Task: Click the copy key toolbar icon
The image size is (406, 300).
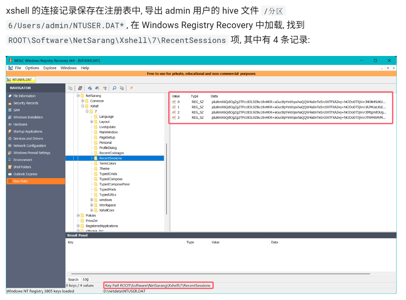Action: coord(70,88)
